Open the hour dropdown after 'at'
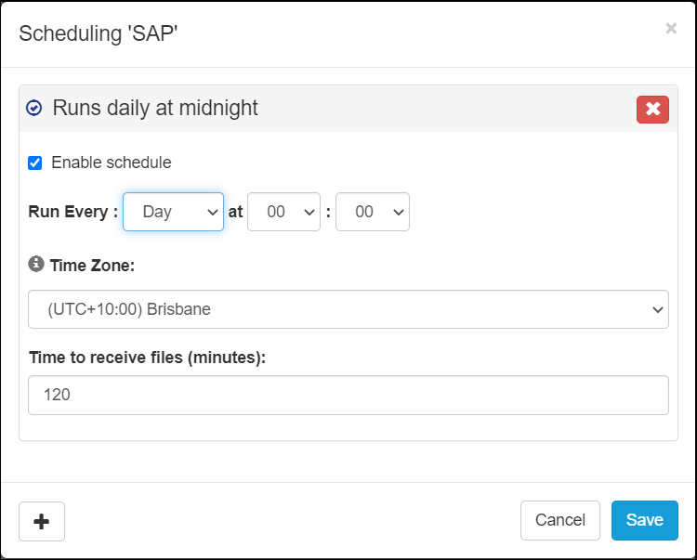Screen dimensions: 697x560 click(283, 212)
